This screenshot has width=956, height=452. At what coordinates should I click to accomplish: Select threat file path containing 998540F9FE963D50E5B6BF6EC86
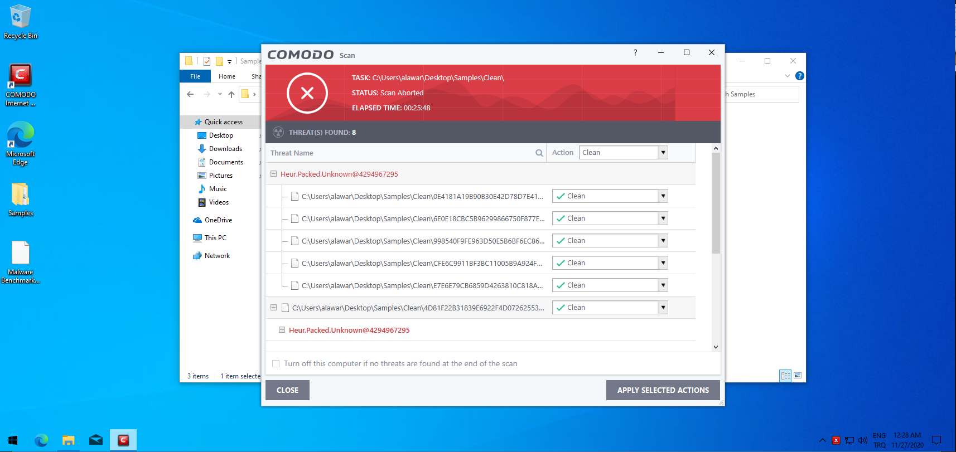423,241
